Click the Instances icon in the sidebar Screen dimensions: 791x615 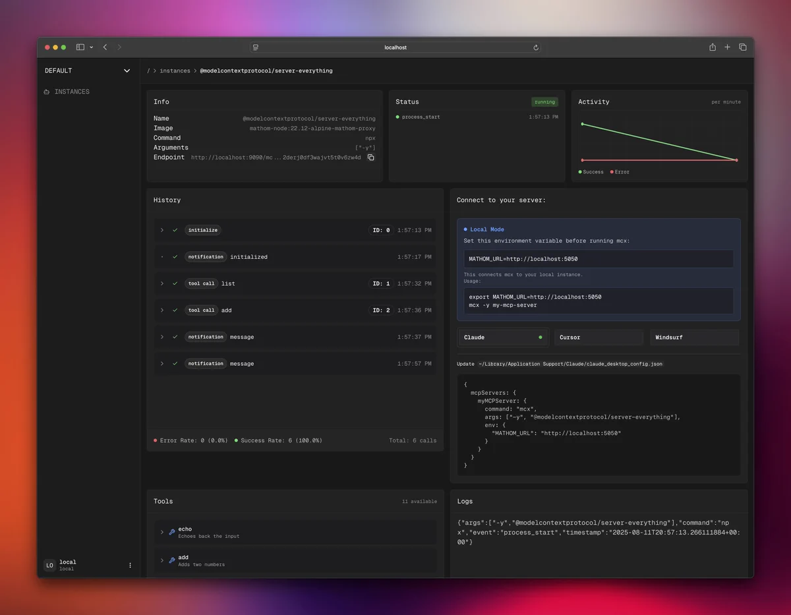tap(47, 92)
